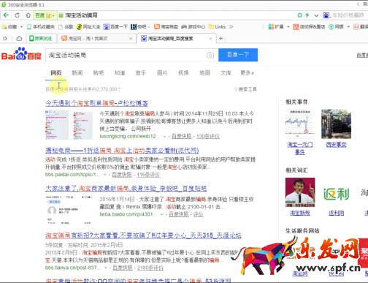Open the 谷歌 bookmark
The image size is (368, 283).
point(66,27)
